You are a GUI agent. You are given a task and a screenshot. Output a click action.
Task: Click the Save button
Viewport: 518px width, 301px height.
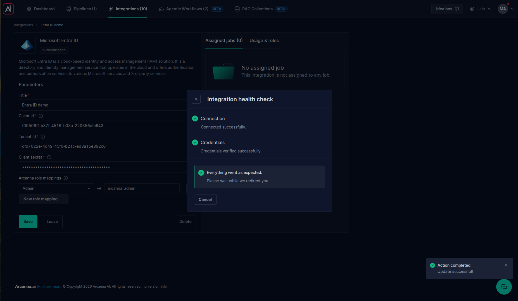coord(28,222)
